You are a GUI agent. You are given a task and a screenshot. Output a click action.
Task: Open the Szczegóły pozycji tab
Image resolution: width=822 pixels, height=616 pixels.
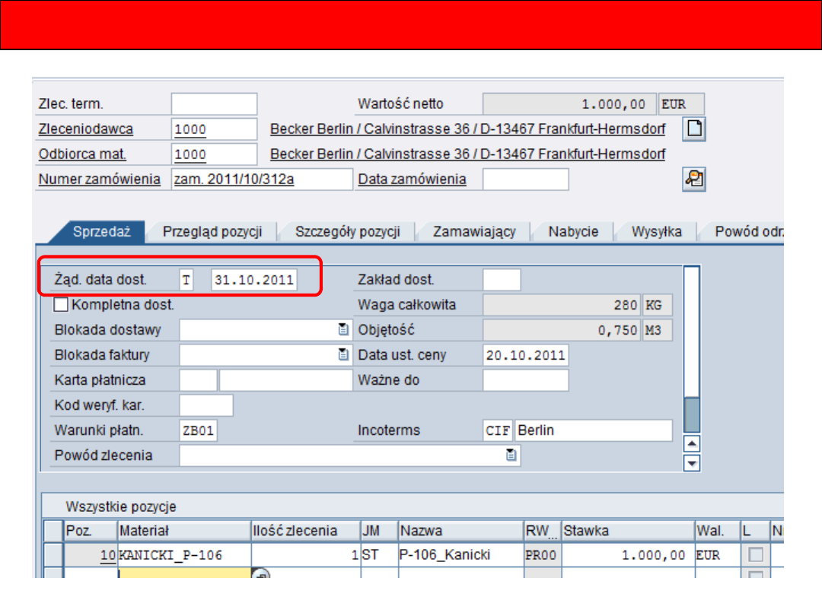pos(347,232)
